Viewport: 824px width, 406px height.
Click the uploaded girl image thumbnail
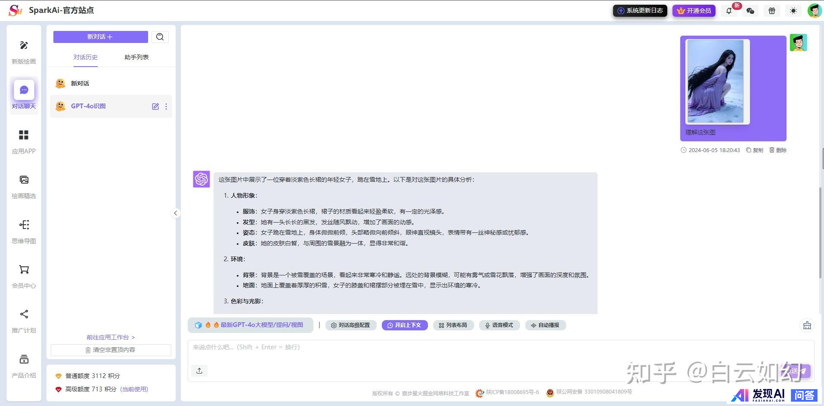click(x=717, y=82)
